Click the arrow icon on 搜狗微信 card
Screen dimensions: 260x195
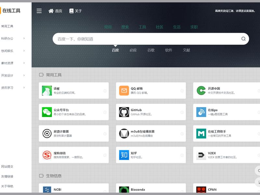click(105, 155)
